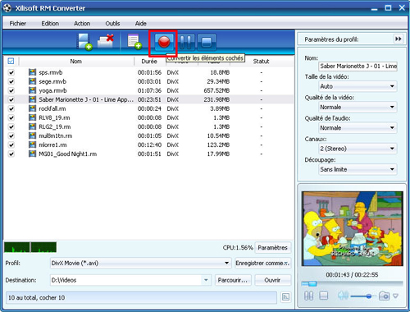The image size is (410, 312).
Task: Open the log icon beside status bar
Action: point(285,297)
